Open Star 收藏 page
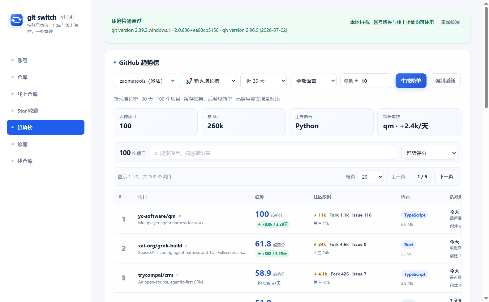 pos(45,111)
